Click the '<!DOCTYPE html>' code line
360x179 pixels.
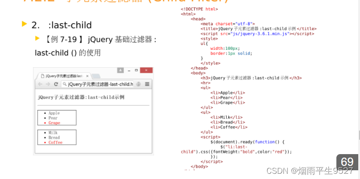pyautogui.click(x=199, y=9)
